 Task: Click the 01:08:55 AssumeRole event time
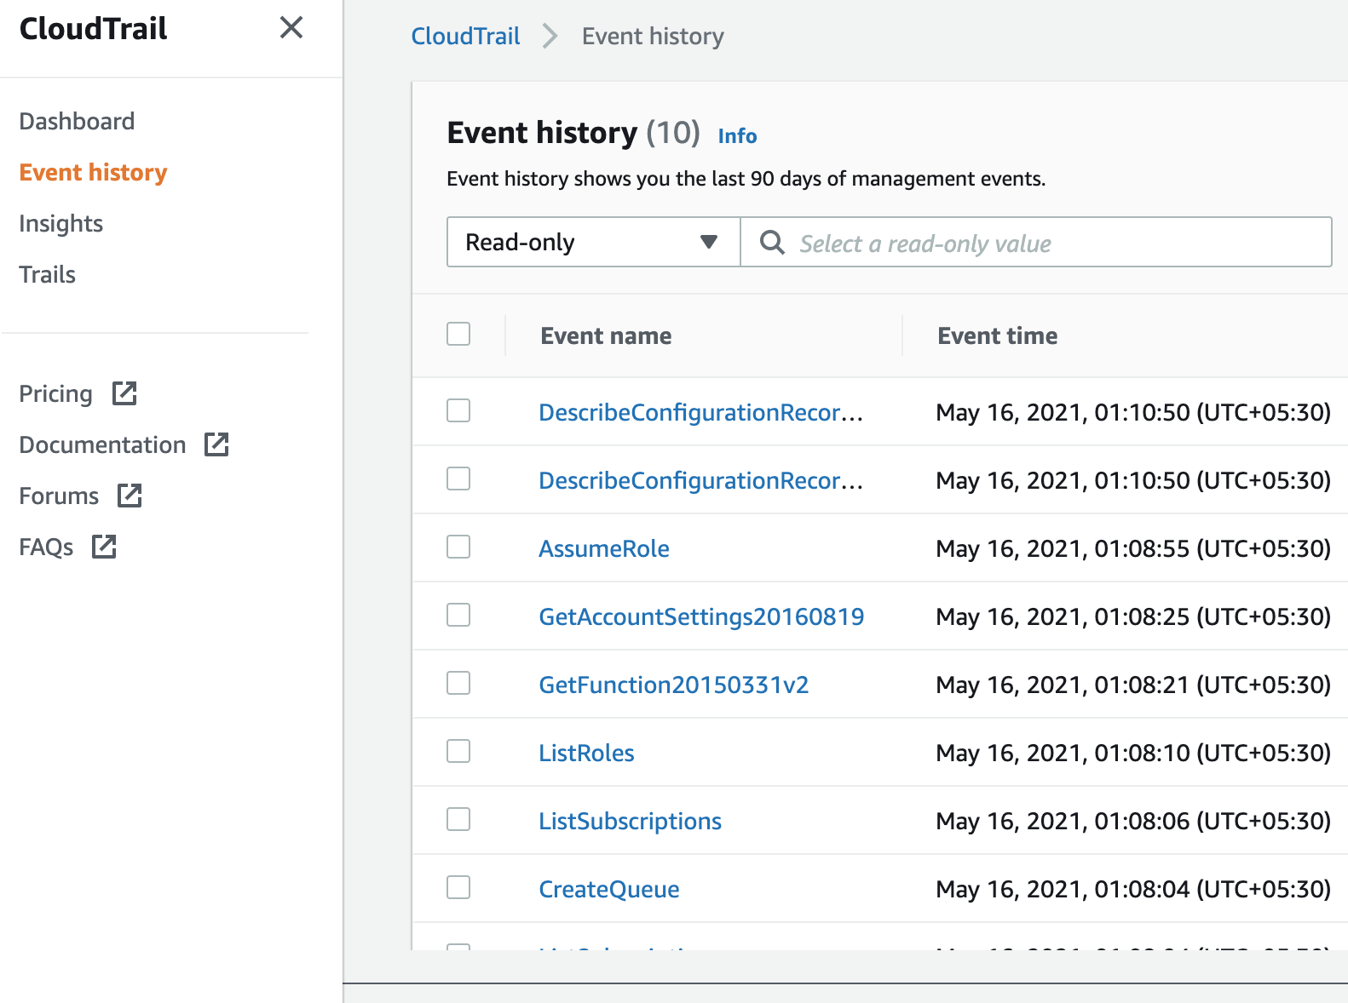pyautogui.click(x=1133, y=548)
